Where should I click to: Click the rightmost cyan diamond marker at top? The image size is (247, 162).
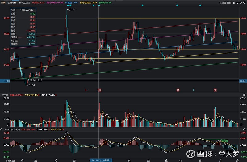[200, 6]
